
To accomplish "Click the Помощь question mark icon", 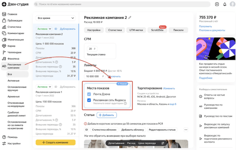I will point(4,137).
